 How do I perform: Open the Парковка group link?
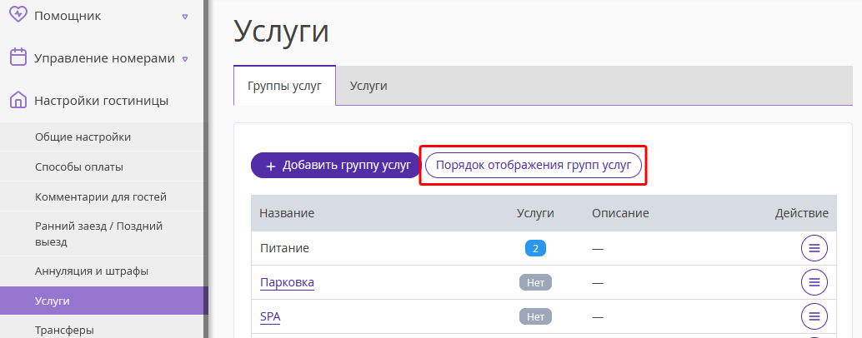point(287,282)
